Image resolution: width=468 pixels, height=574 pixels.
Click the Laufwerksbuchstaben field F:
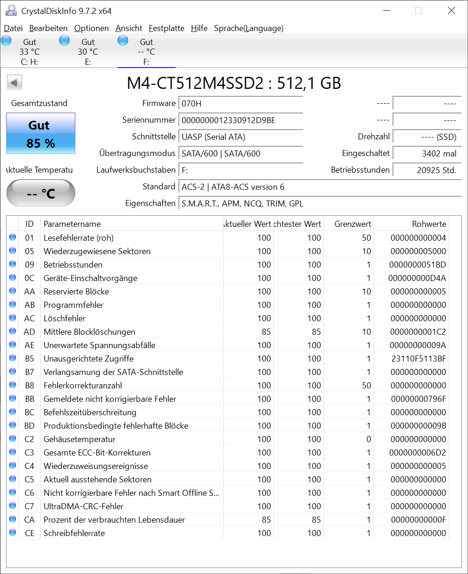click(x=240, y=170)
